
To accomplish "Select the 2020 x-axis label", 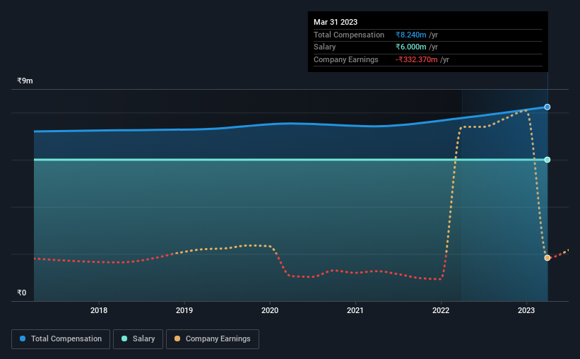I will [270, 310].
